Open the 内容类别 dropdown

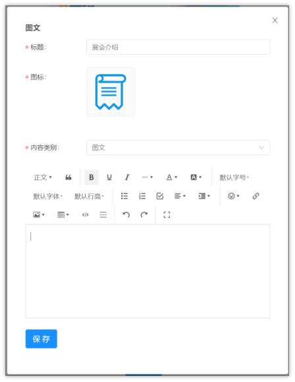tap(178, 148)
